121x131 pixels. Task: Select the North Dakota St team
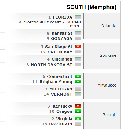[51, 65]
